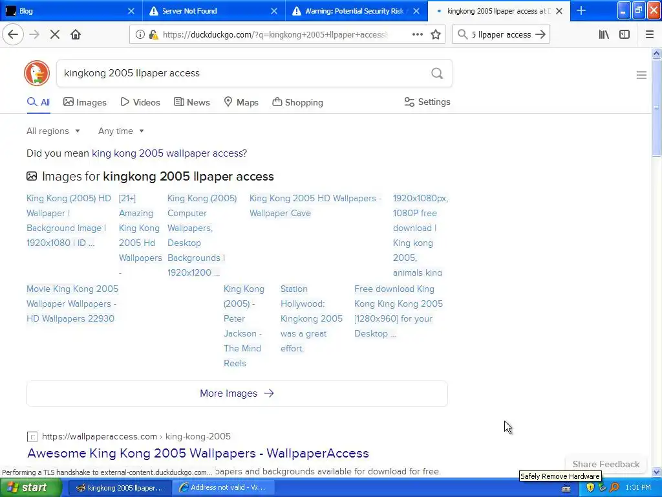Open DuckDuckGo Settings

[x=427, y=102]
